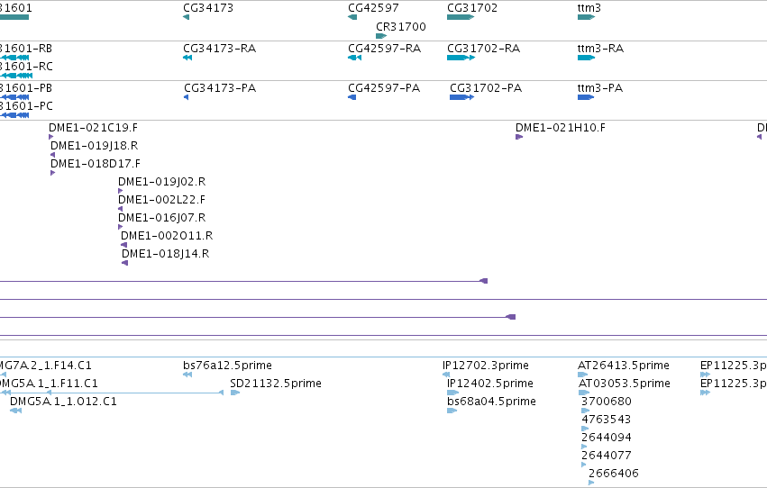Click the ttm3-PA protein label
The width and height of the screenshot is (767, 488).
(x=599, y=88)
